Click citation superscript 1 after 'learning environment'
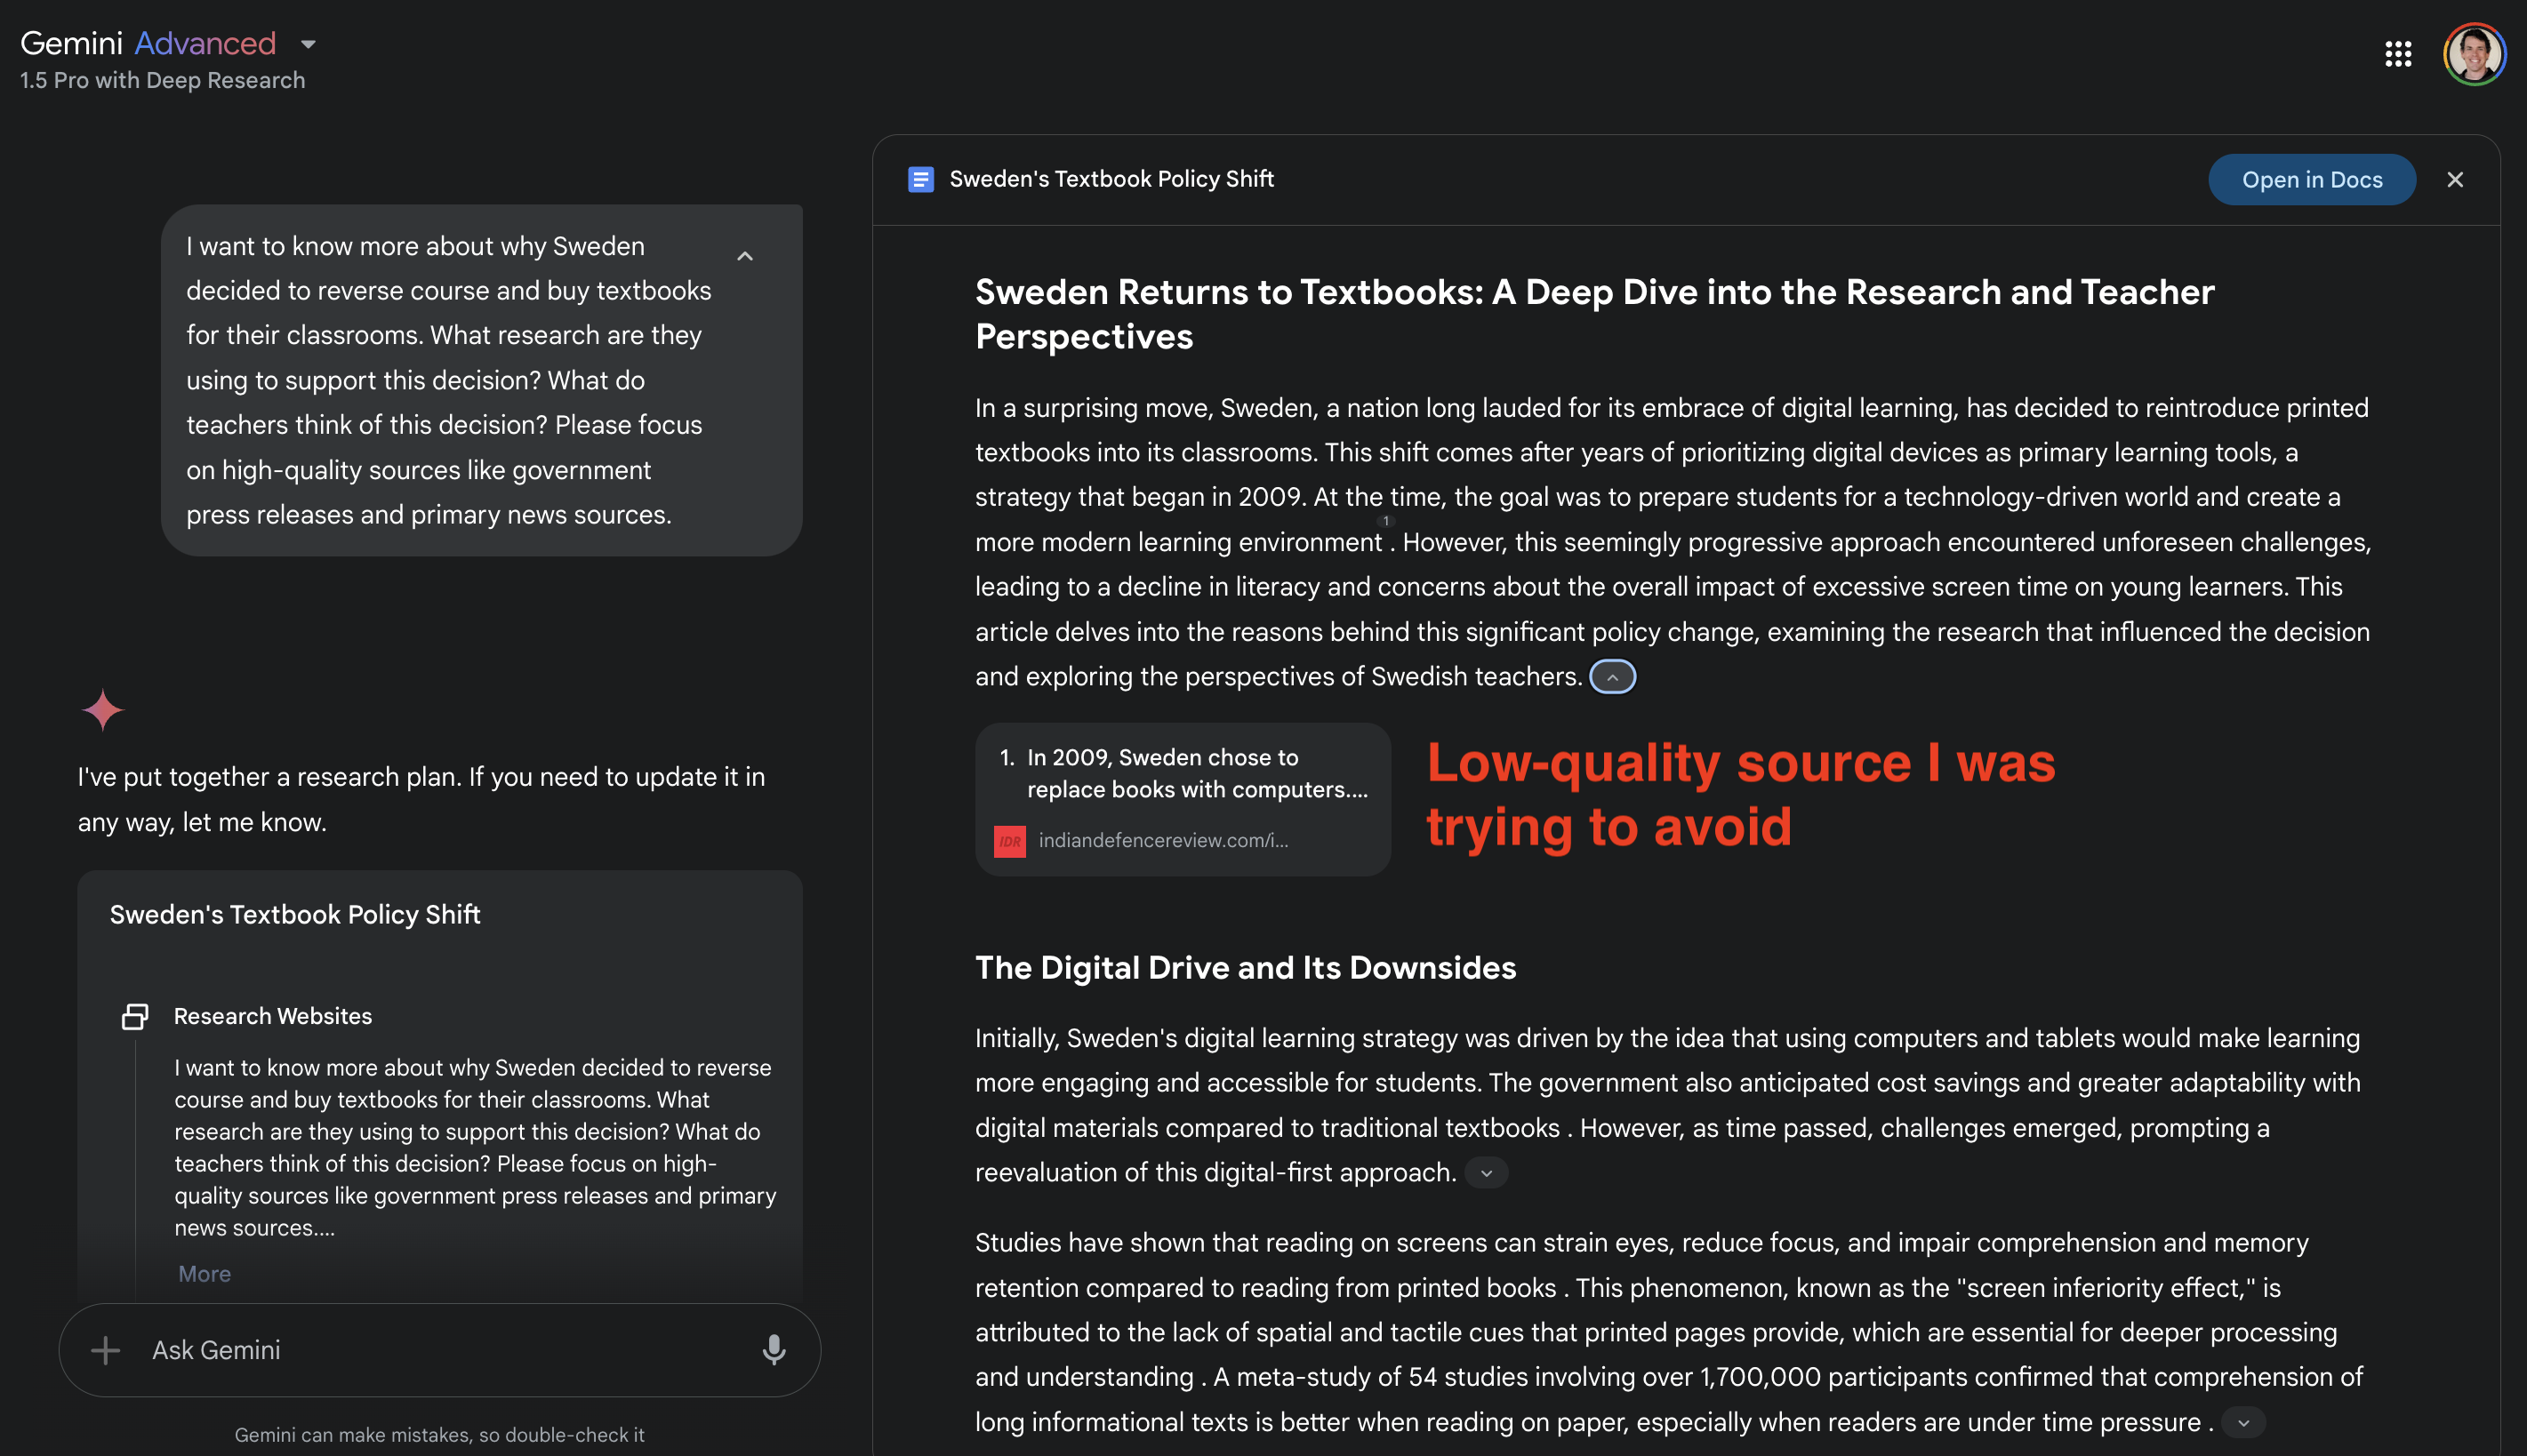This screenshot has height=1456, width=2527. coord(1386,521)
